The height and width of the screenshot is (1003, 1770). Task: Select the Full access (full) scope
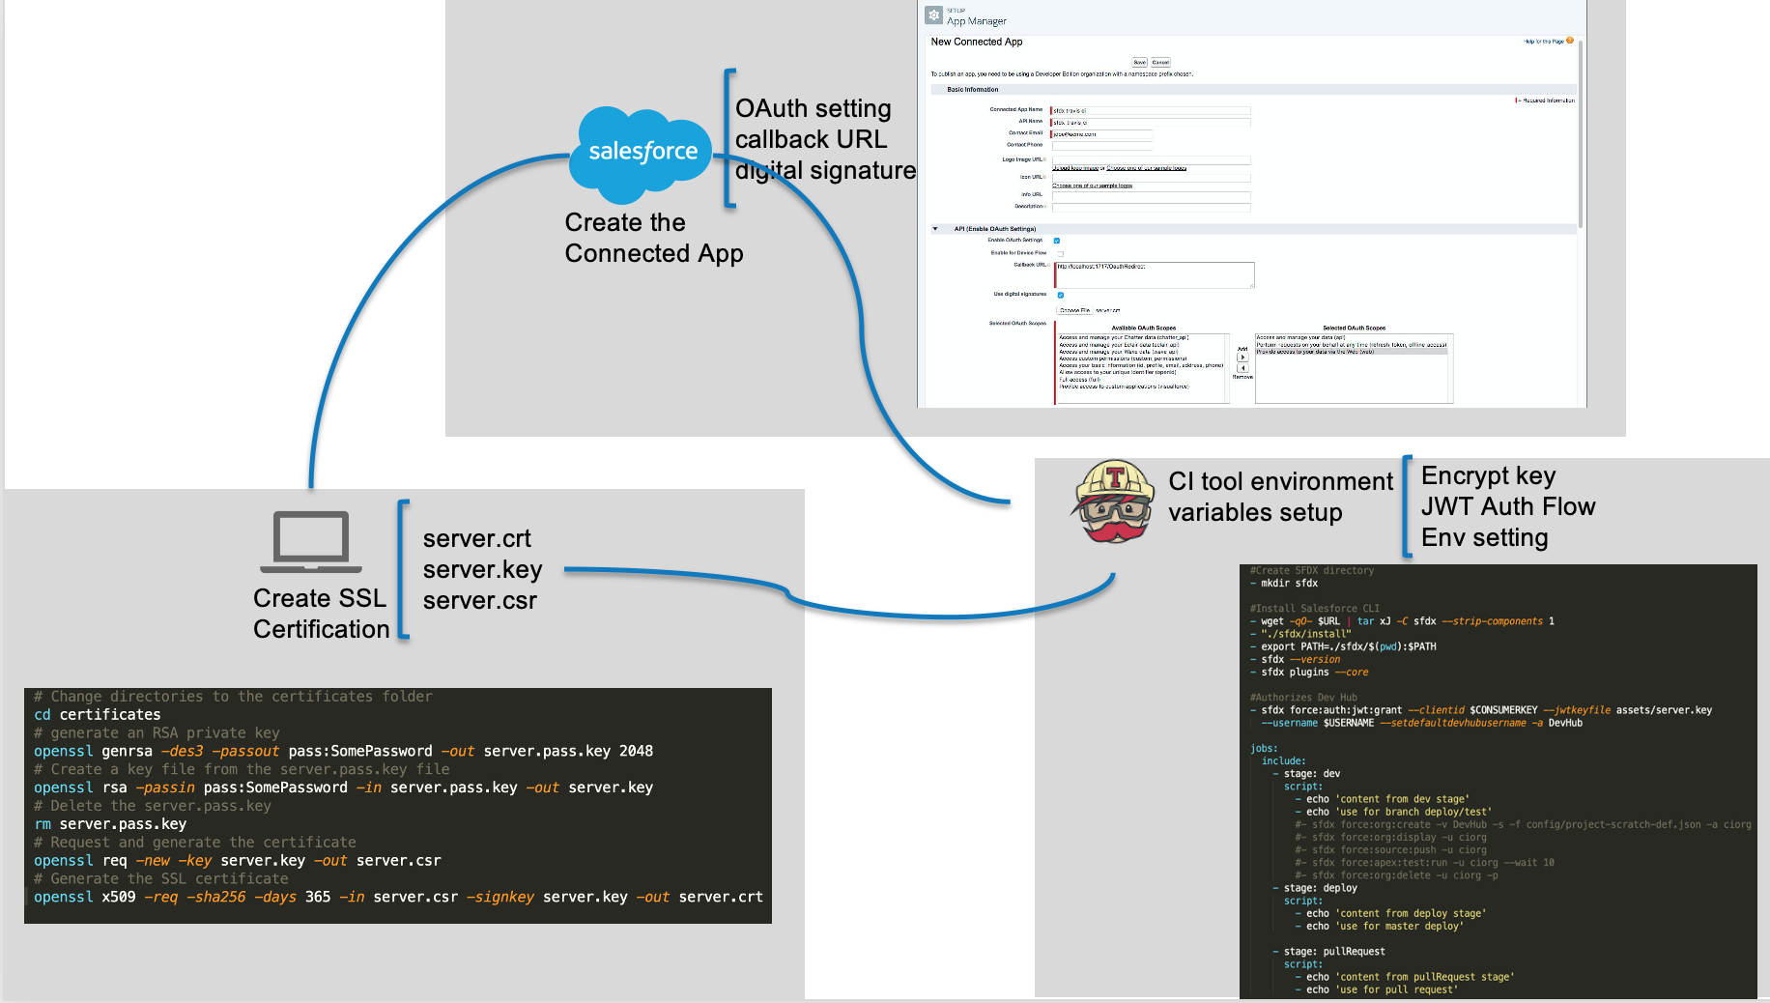coord(1080,380)
